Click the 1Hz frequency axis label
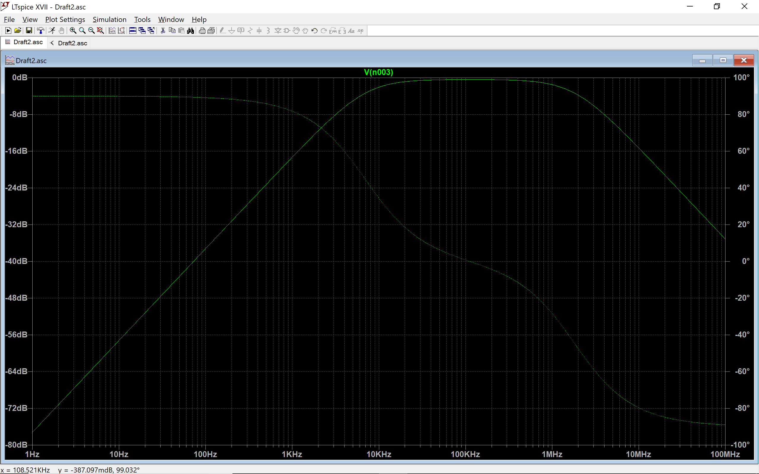Image resolution: width=759 pixels, height=474 pixels. 32,454
